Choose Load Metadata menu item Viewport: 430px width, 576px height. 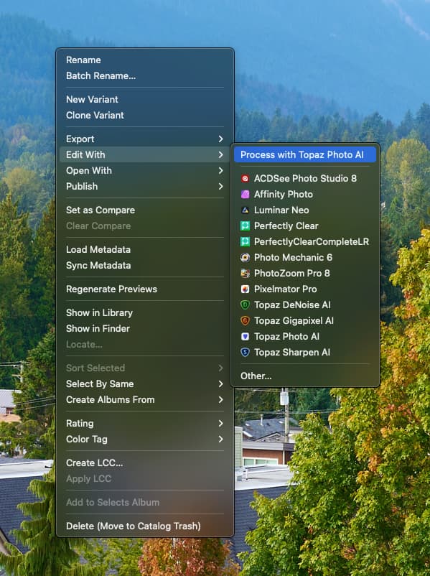145,249
